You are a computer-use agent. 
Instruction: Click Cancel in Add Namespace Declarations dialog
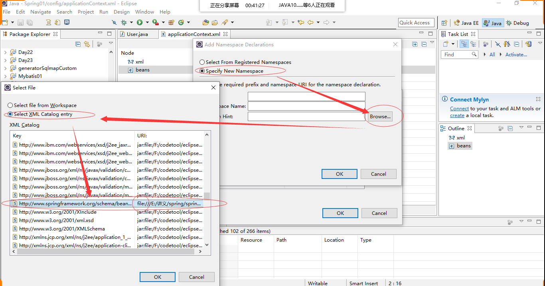tap(379, 174)
